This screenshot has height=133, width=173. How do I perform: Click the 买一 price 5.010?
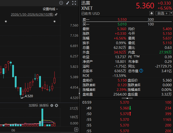pyautogui.click(x=122, y=24)
